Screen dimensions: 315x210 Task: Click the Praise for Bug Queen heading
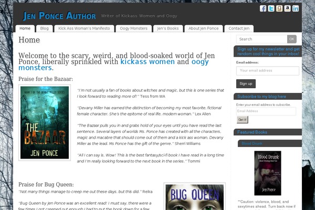(46, 184)
